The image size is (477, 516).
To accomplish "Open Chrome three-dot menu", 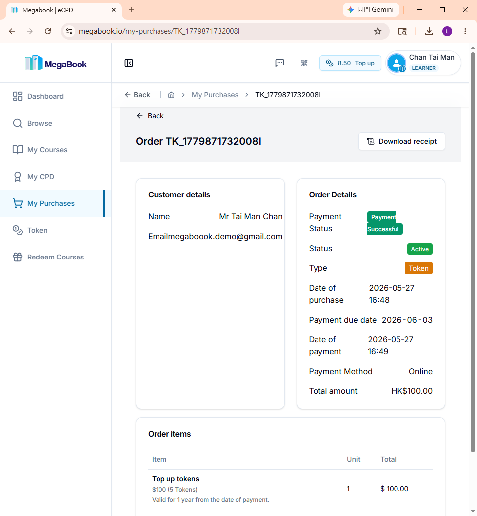I will click(465, 31).
